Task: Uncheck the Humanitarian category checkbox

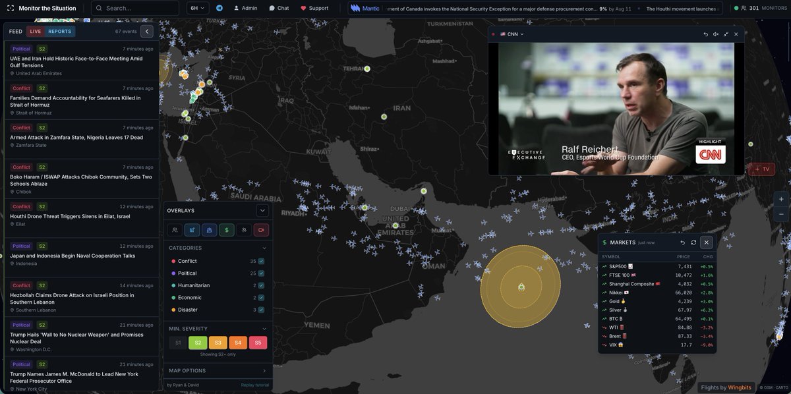Action: click(x=262, y=285)
